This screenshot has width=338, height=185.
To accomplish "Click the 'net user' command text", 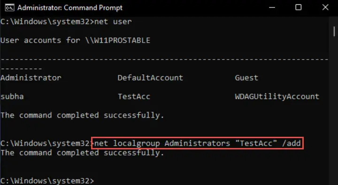I will coord(113,22).
